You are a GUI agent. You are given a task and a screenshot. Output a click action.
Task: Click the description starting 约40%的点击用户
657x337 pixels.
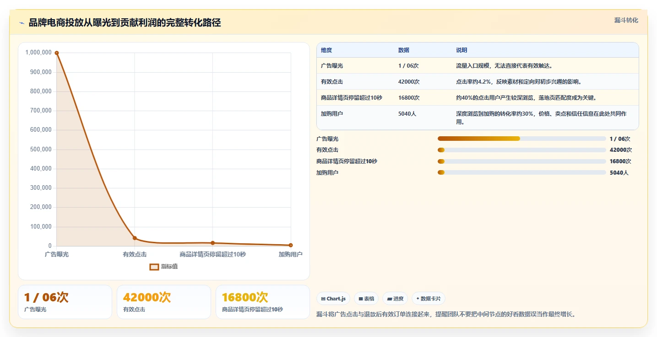pos(526,98)
